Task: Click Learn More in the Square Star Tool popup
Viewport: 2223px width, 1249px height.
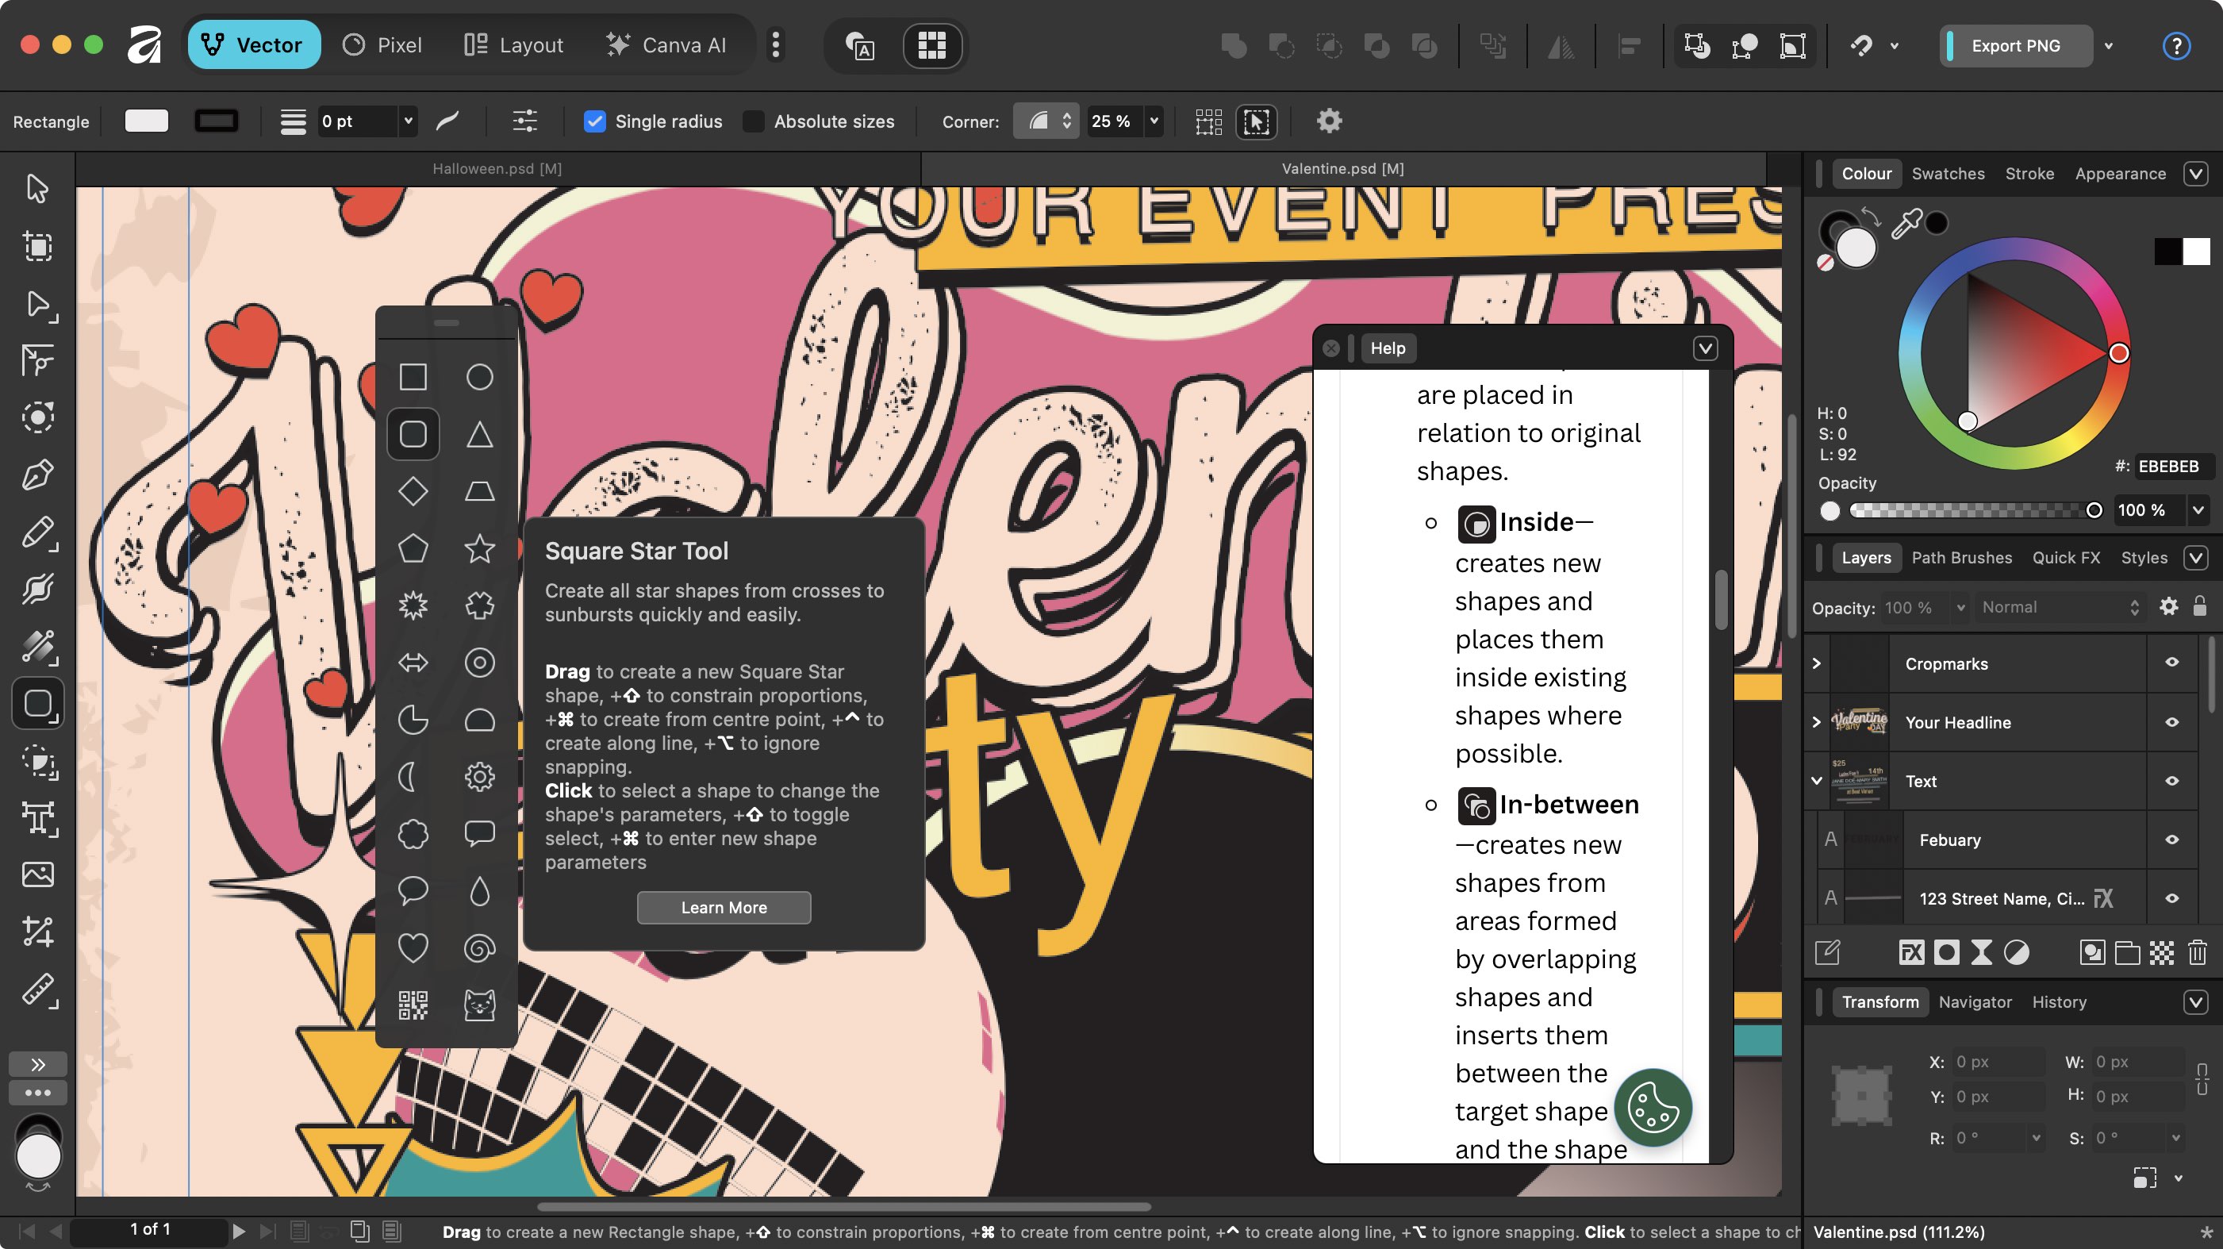Action: [x=724, y=907]
